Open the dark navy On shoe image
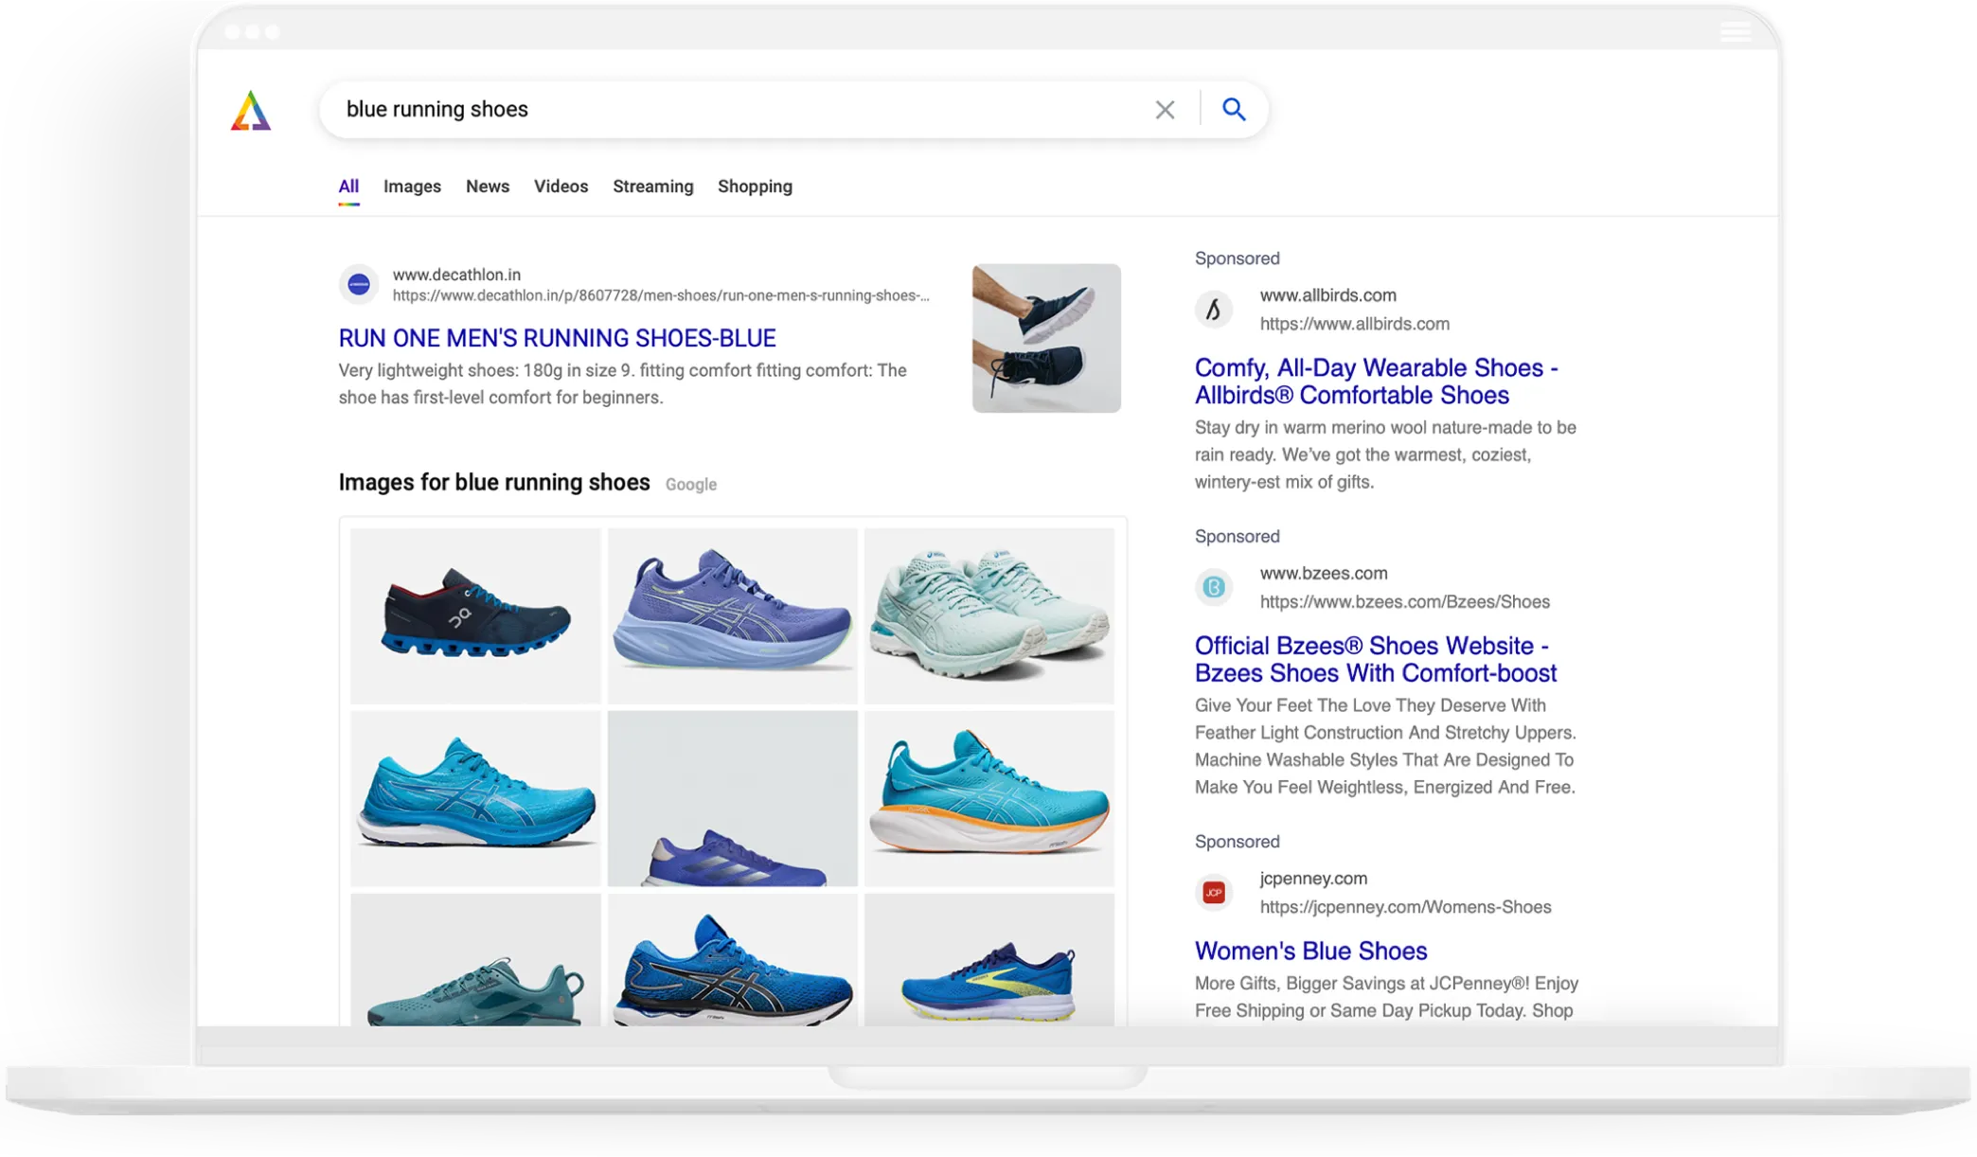Screen dimensions: 1977x1157 coord(475,615)
